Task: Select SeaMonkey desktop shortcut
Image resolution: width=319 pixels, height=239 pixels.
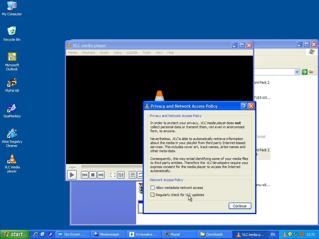Action: tap(12, 111)
